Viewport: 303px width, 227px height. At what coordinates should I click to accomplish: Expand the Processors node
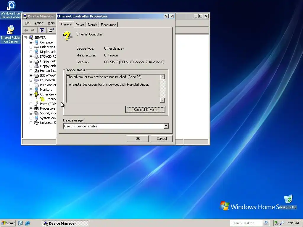coord(31,108)
